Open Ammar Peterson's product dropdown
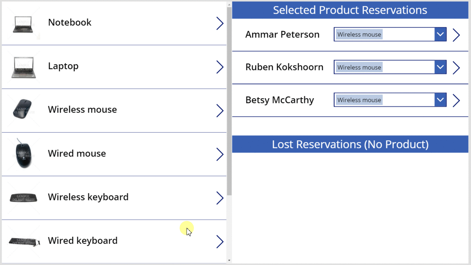 point(440,34)
